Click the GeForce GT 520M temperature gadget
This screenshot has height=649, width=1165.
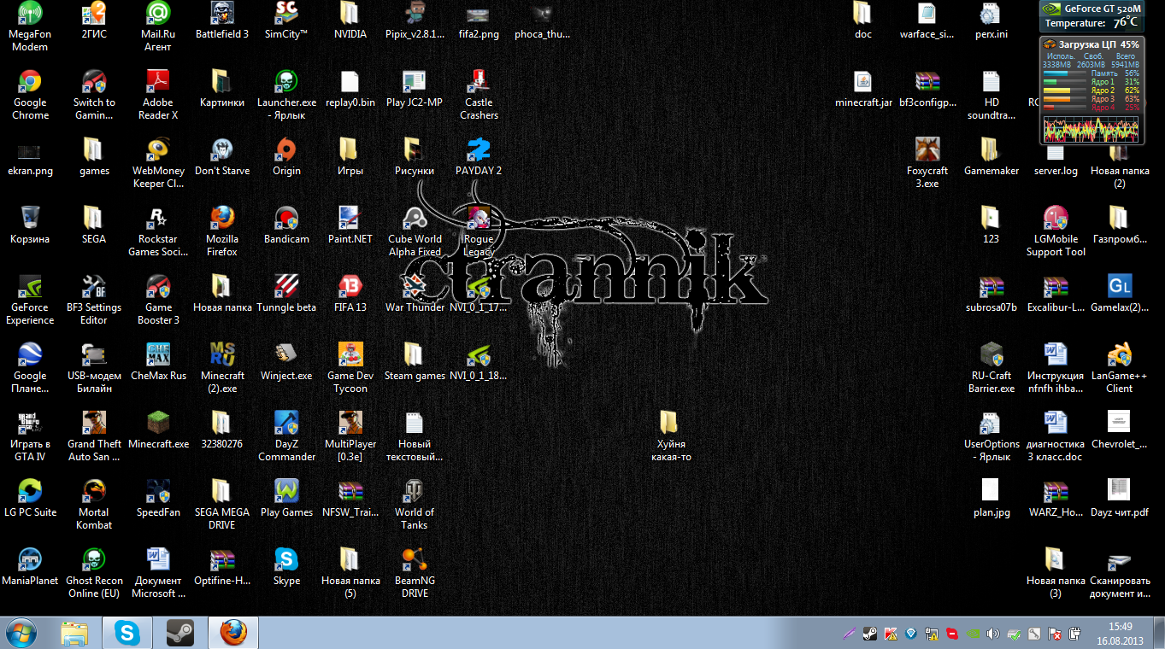pyautogui.click(x=1091, y=16)
